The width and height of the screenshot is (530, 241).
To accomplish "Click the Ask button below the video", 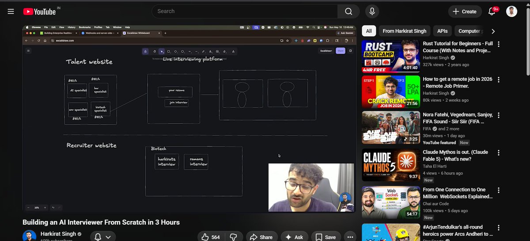I will [294, 237].
